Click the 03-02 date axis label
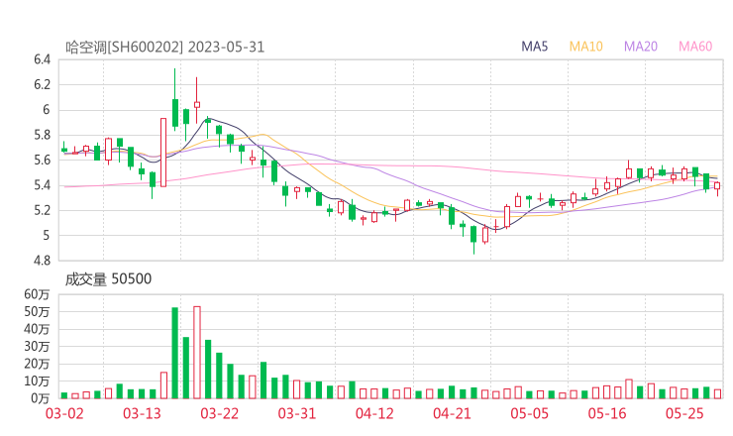This screenshot has height=436, width=733. pyautogui.click(x=64, y=413)
